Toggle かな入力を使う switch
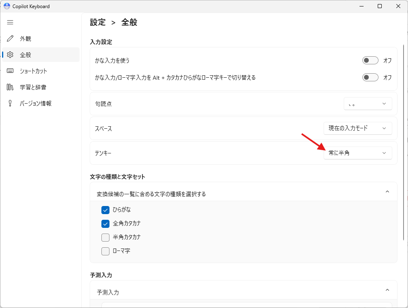 coord(370,60)
